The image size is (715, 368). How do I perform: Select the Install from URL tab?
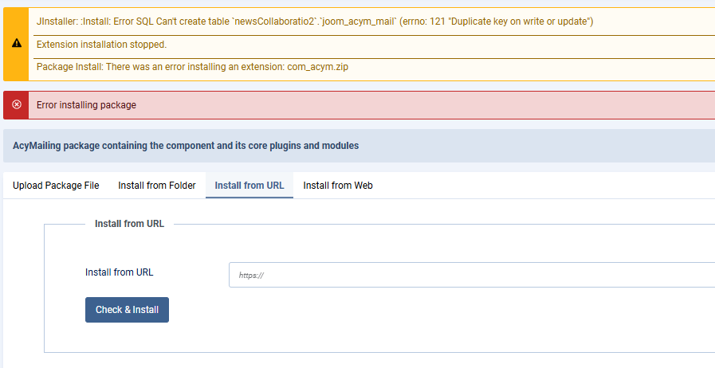(x=249, y=186)
